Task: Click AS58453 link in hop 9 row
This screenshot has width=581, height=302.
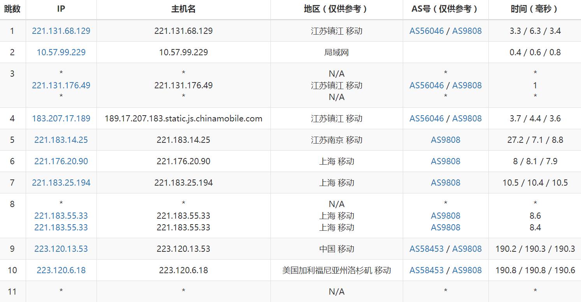Action: tap(427, 249)
